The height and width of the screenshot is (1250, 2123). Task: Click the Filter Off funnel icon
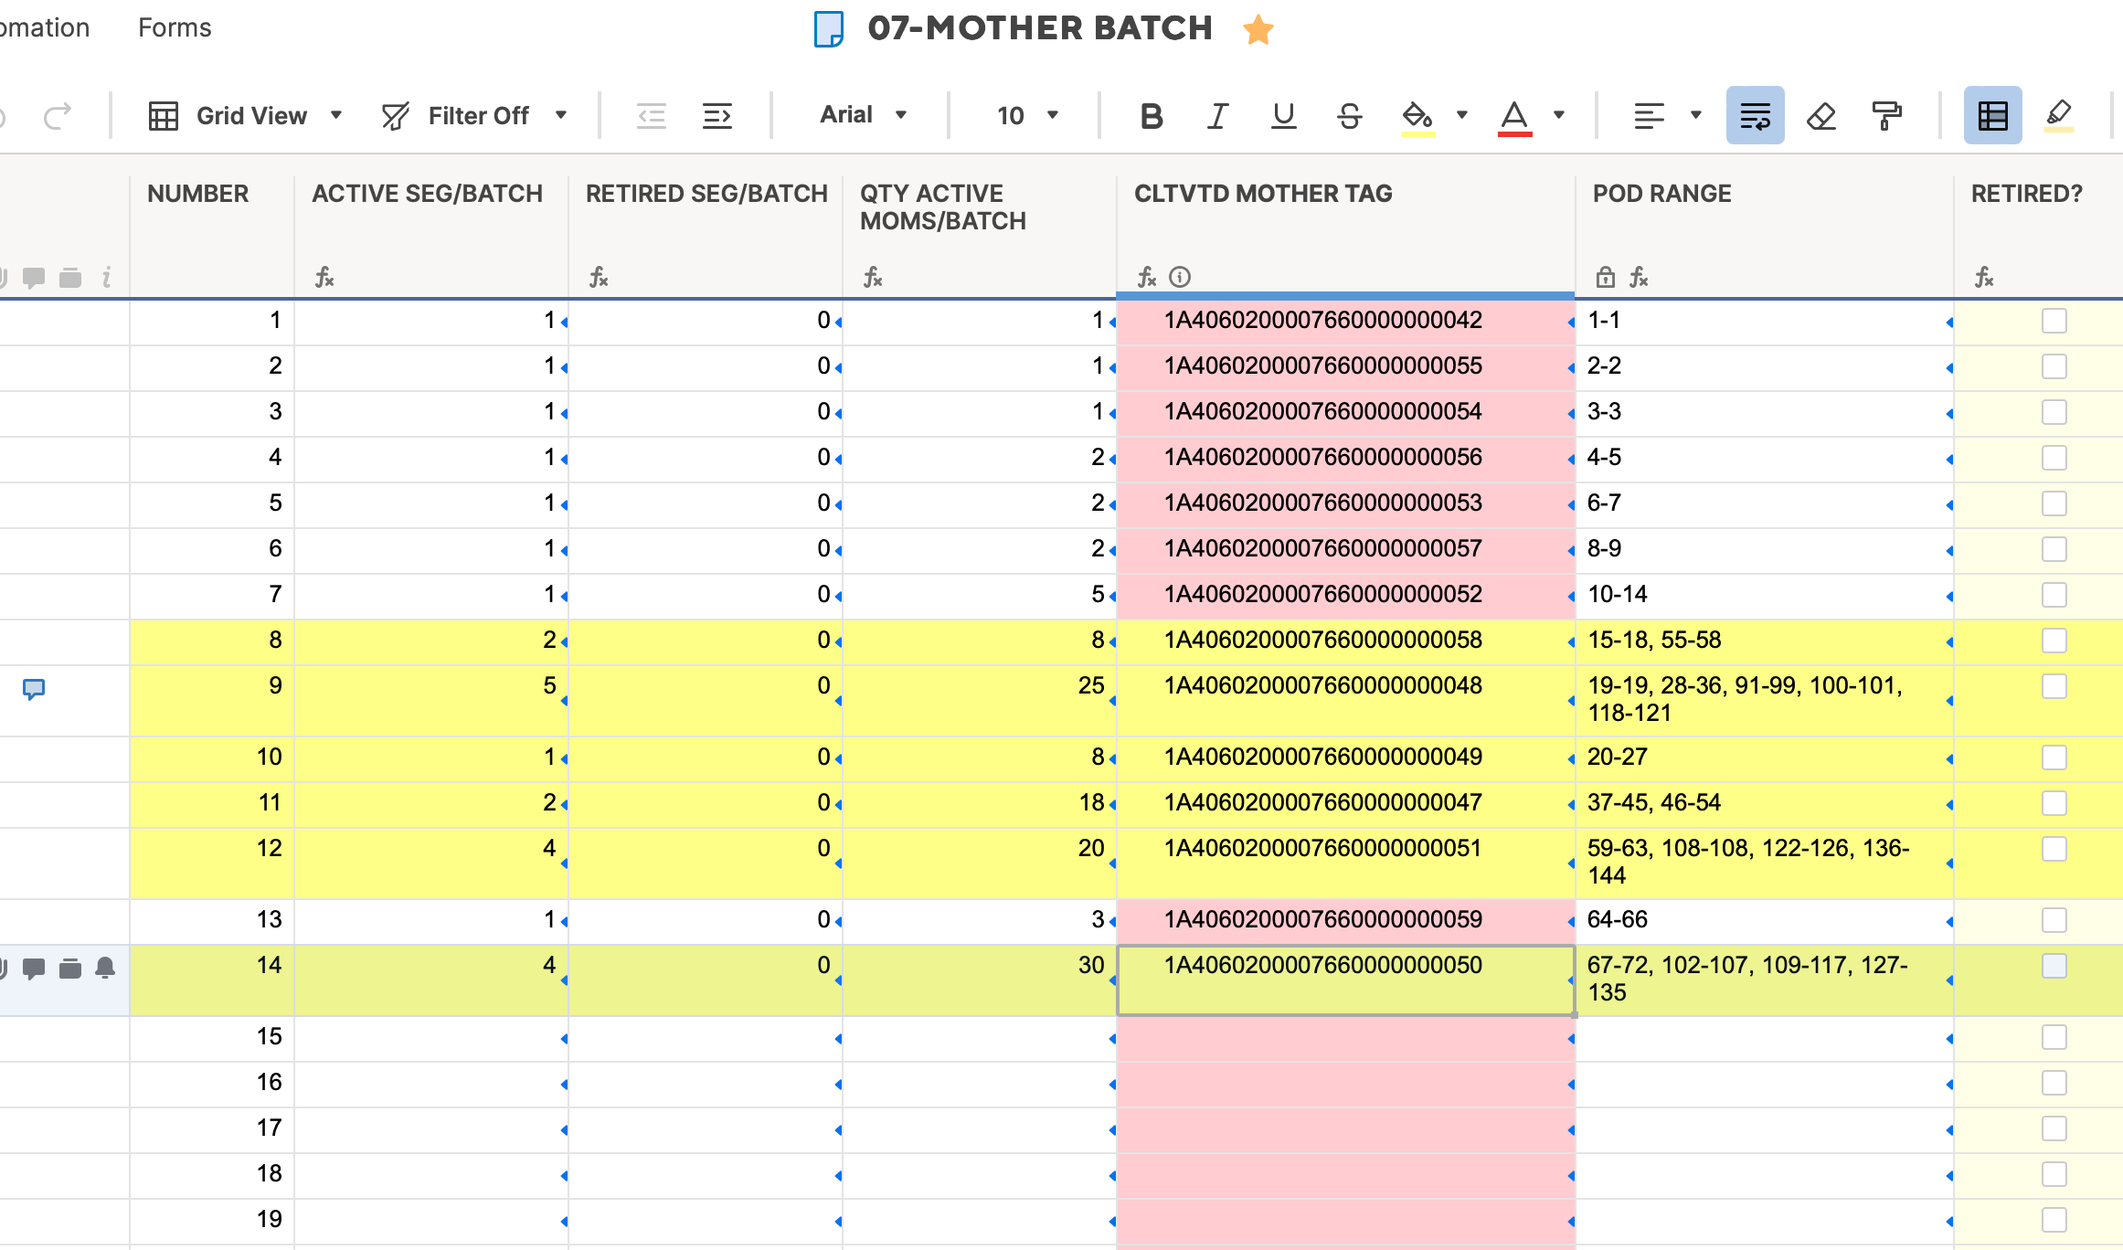(396, 116)
